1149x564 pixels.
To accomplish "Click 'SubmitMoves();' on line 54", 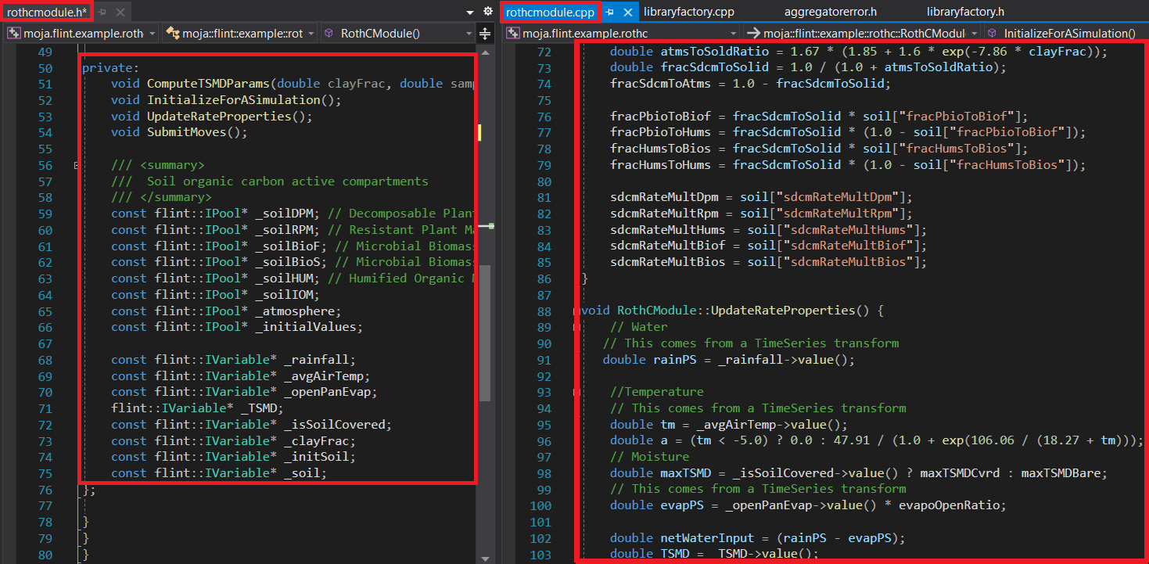I will tap(197, 132).
